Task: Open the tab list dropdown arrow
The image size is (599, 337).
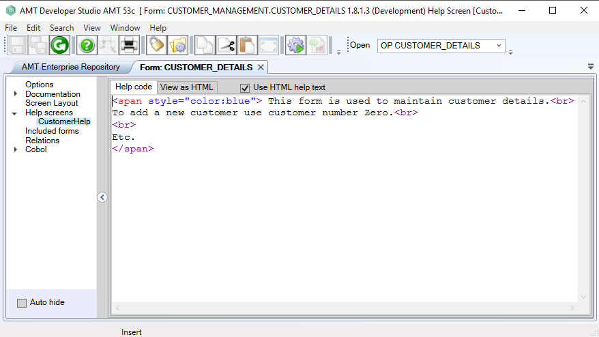Action: point(591,66)
